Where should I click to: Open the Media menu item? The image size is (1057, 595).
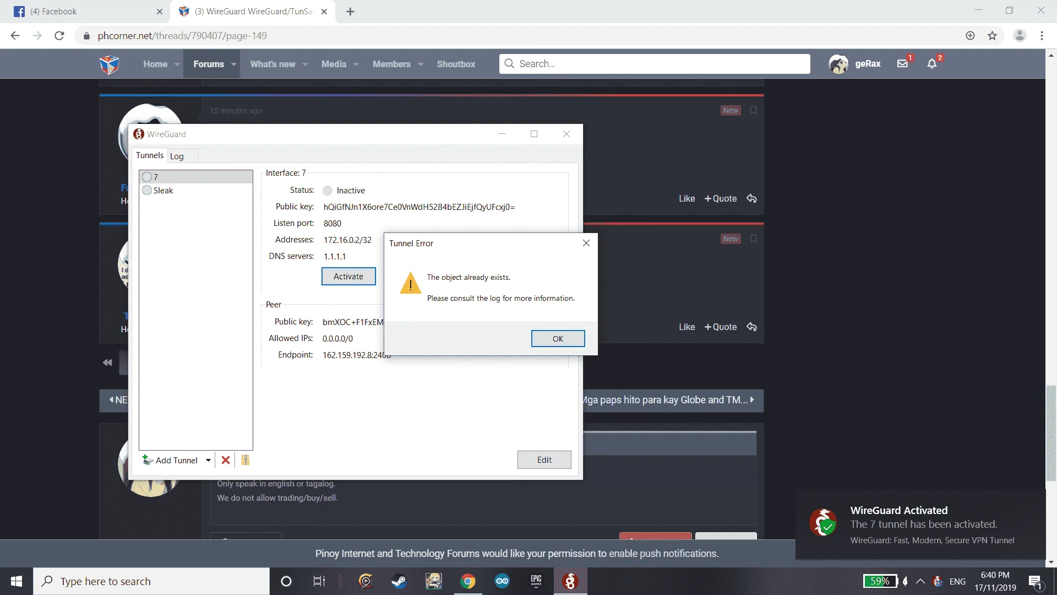[x=334, y=64]
